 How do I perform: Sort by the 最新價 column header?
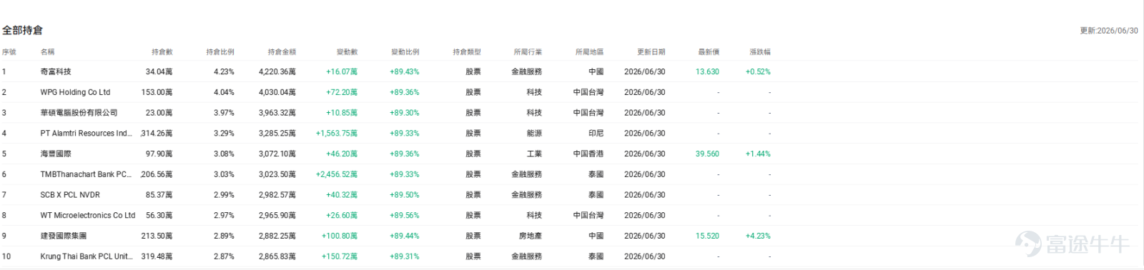[709, 51]
